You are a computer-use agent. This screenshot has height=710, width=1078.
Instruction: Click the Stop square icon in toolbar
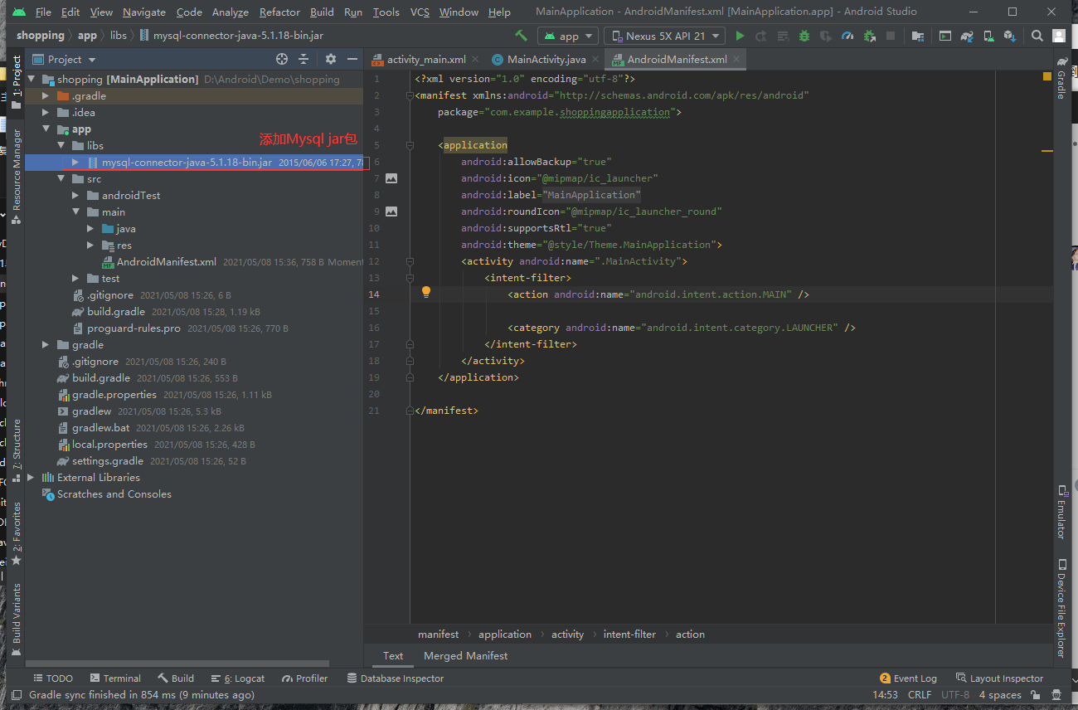890,36
